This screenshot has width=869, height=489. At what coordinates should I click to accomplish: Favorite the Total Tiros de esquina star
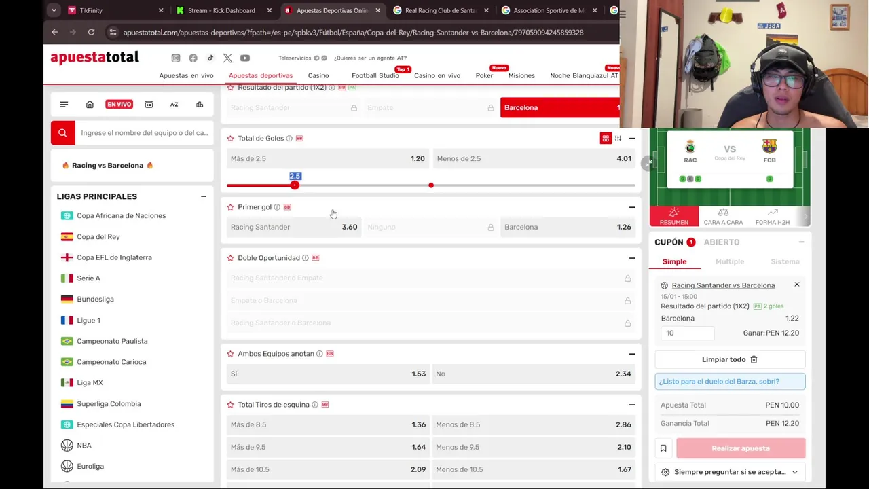coord(230,405)
